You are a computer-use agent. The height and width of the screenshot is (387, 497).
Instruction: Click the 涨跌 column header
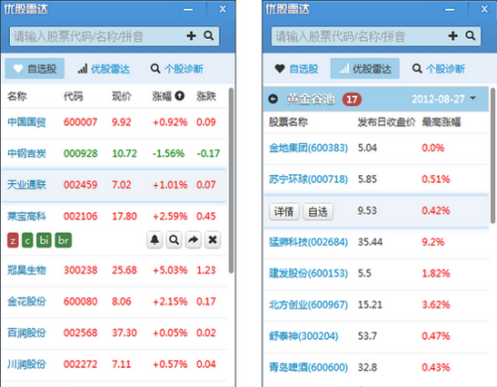(206, 97)
